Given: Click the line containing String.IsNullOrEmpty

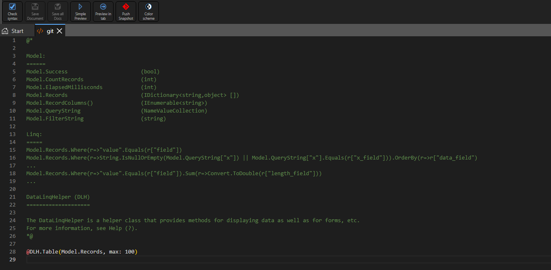Looking at the screenshot, I should (252, 157).
